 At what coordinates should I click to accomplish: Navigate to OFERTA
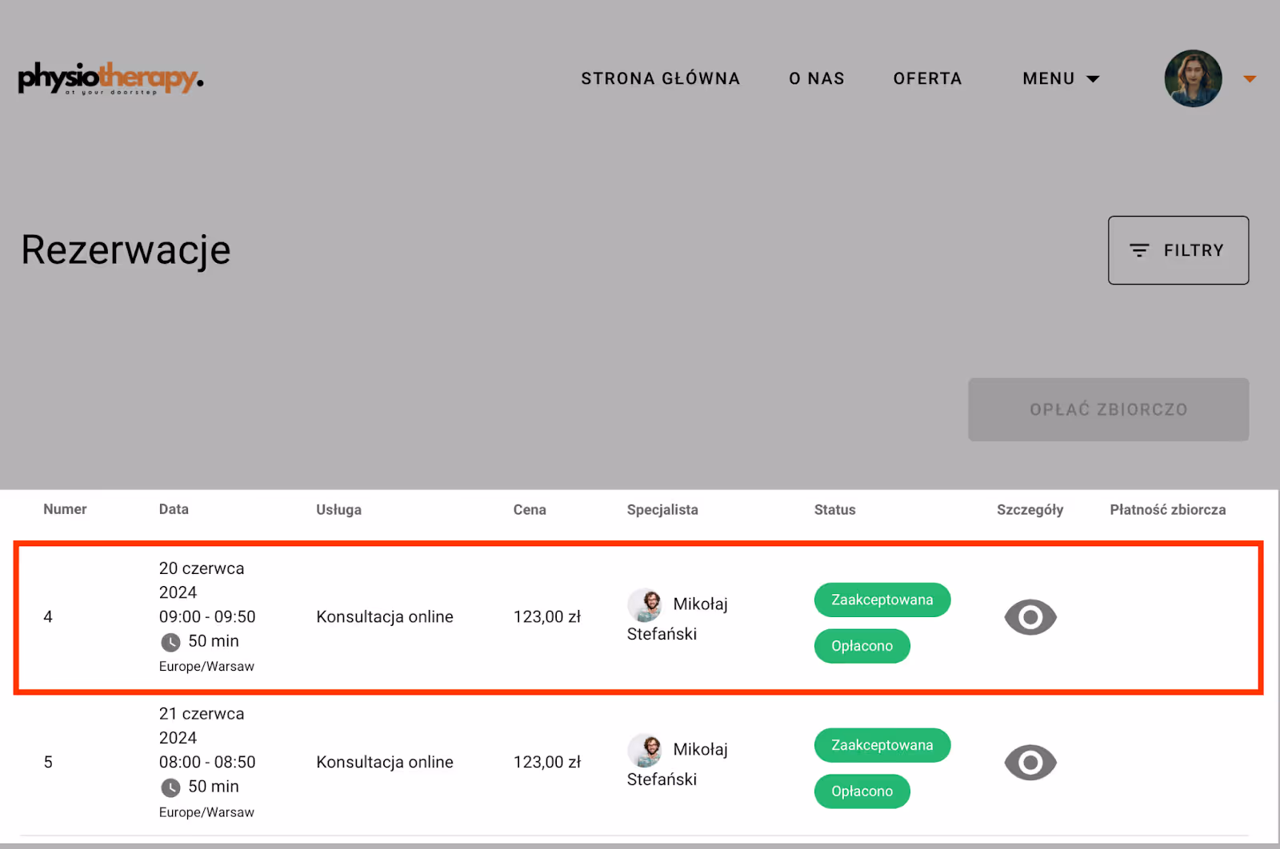pyautogui.click(x=927, y=78)
